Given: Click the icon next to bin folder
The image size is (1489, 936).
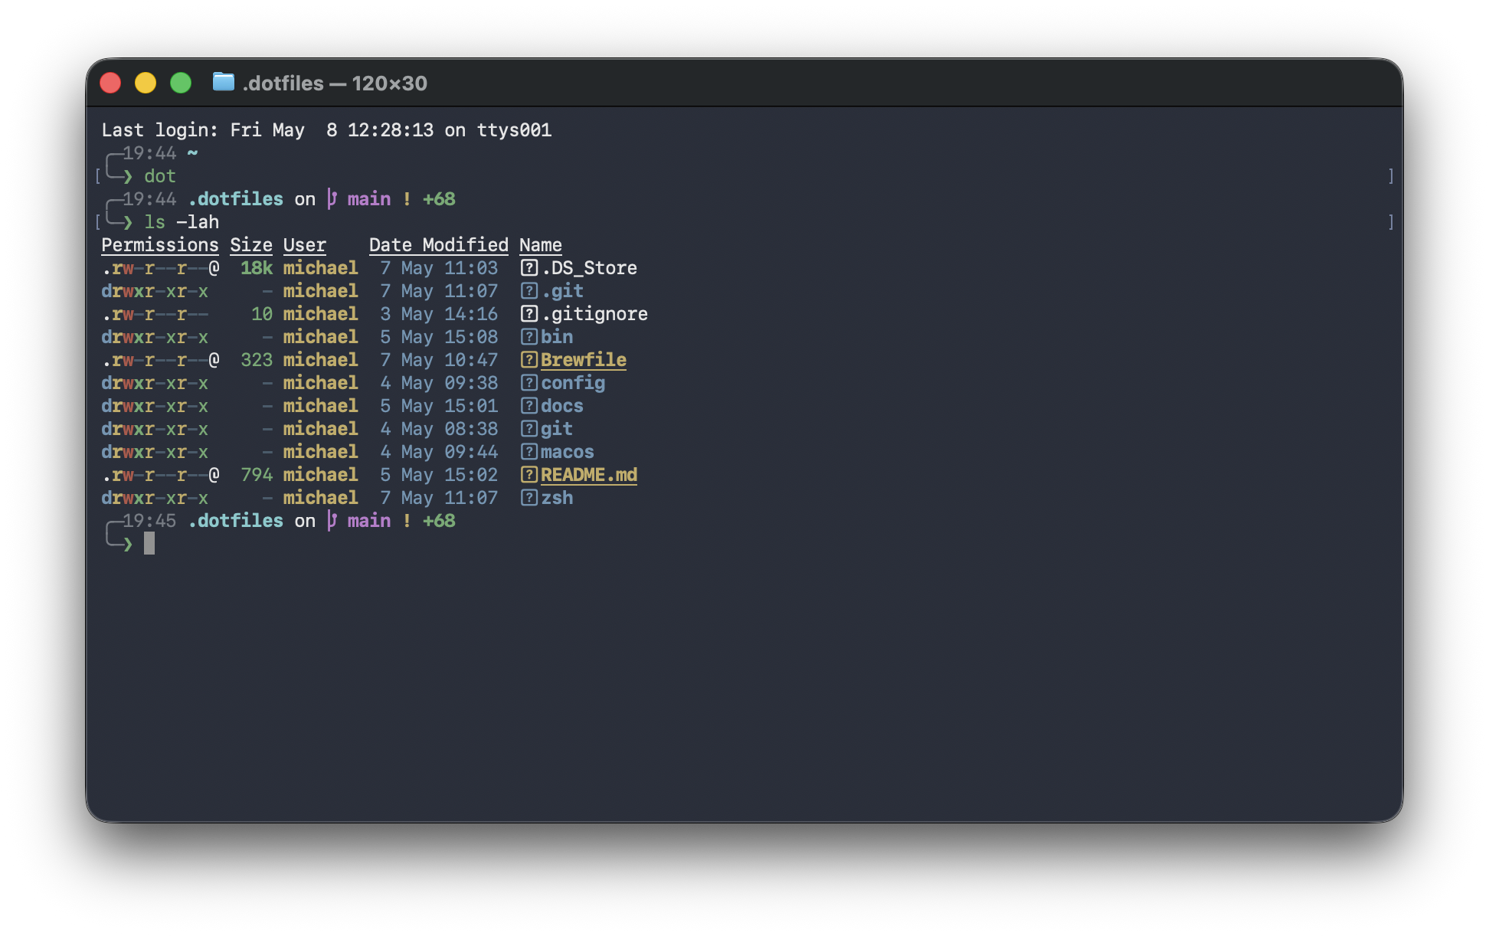Looking at the screenshot, I should tap(529, 337).
